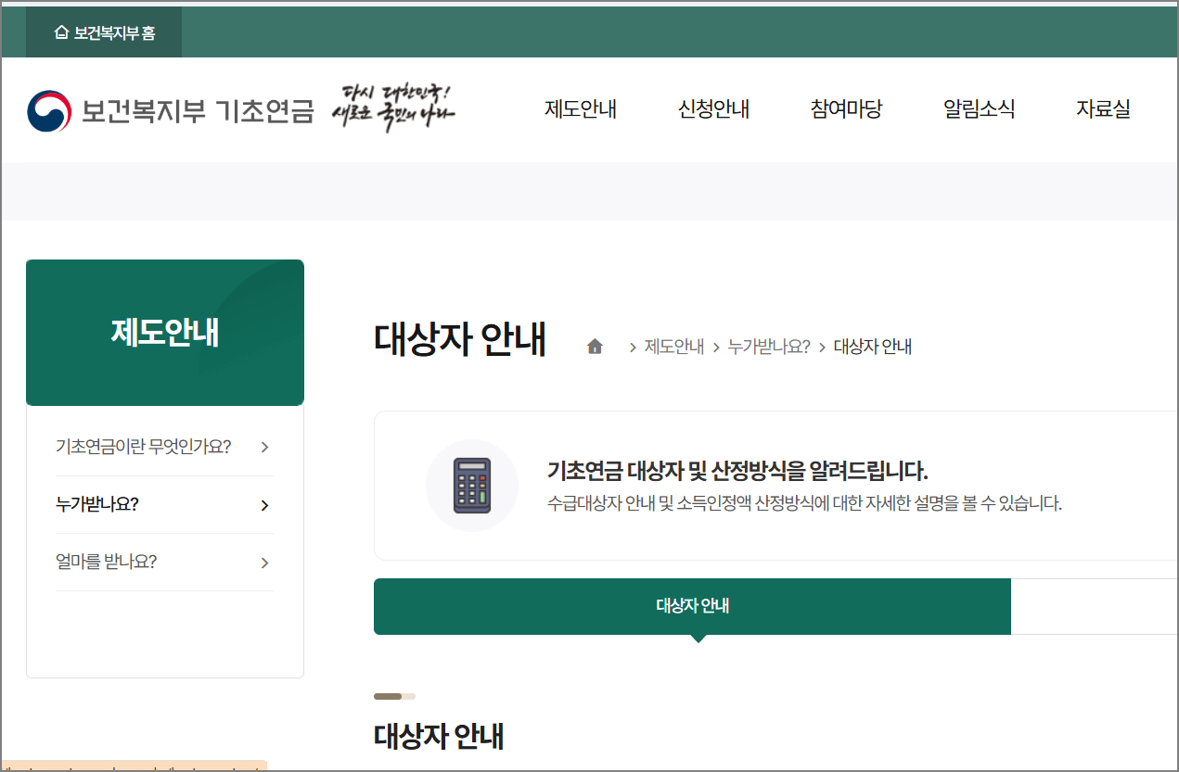The width and height of the screenshot is (1179, 772).
Task: Click the '다시 대한민국' slogan graphic
Action: 393,107
